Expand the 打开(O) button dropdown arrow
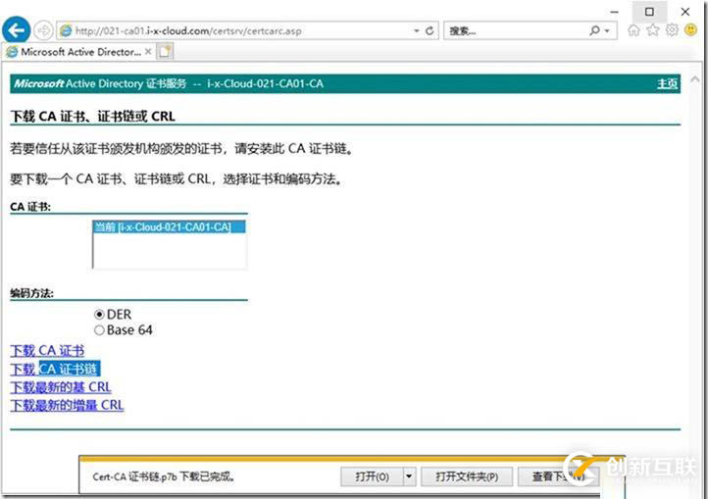The width and height of the screenshot is (708, 499). [409, 476]
